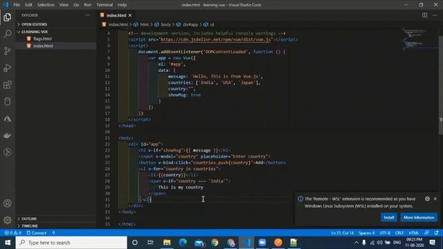Image resolution: width=443 pixels, height=249 pixels.
Task: Change line ending via CRLF status item
Action: [x=399, y=233]
